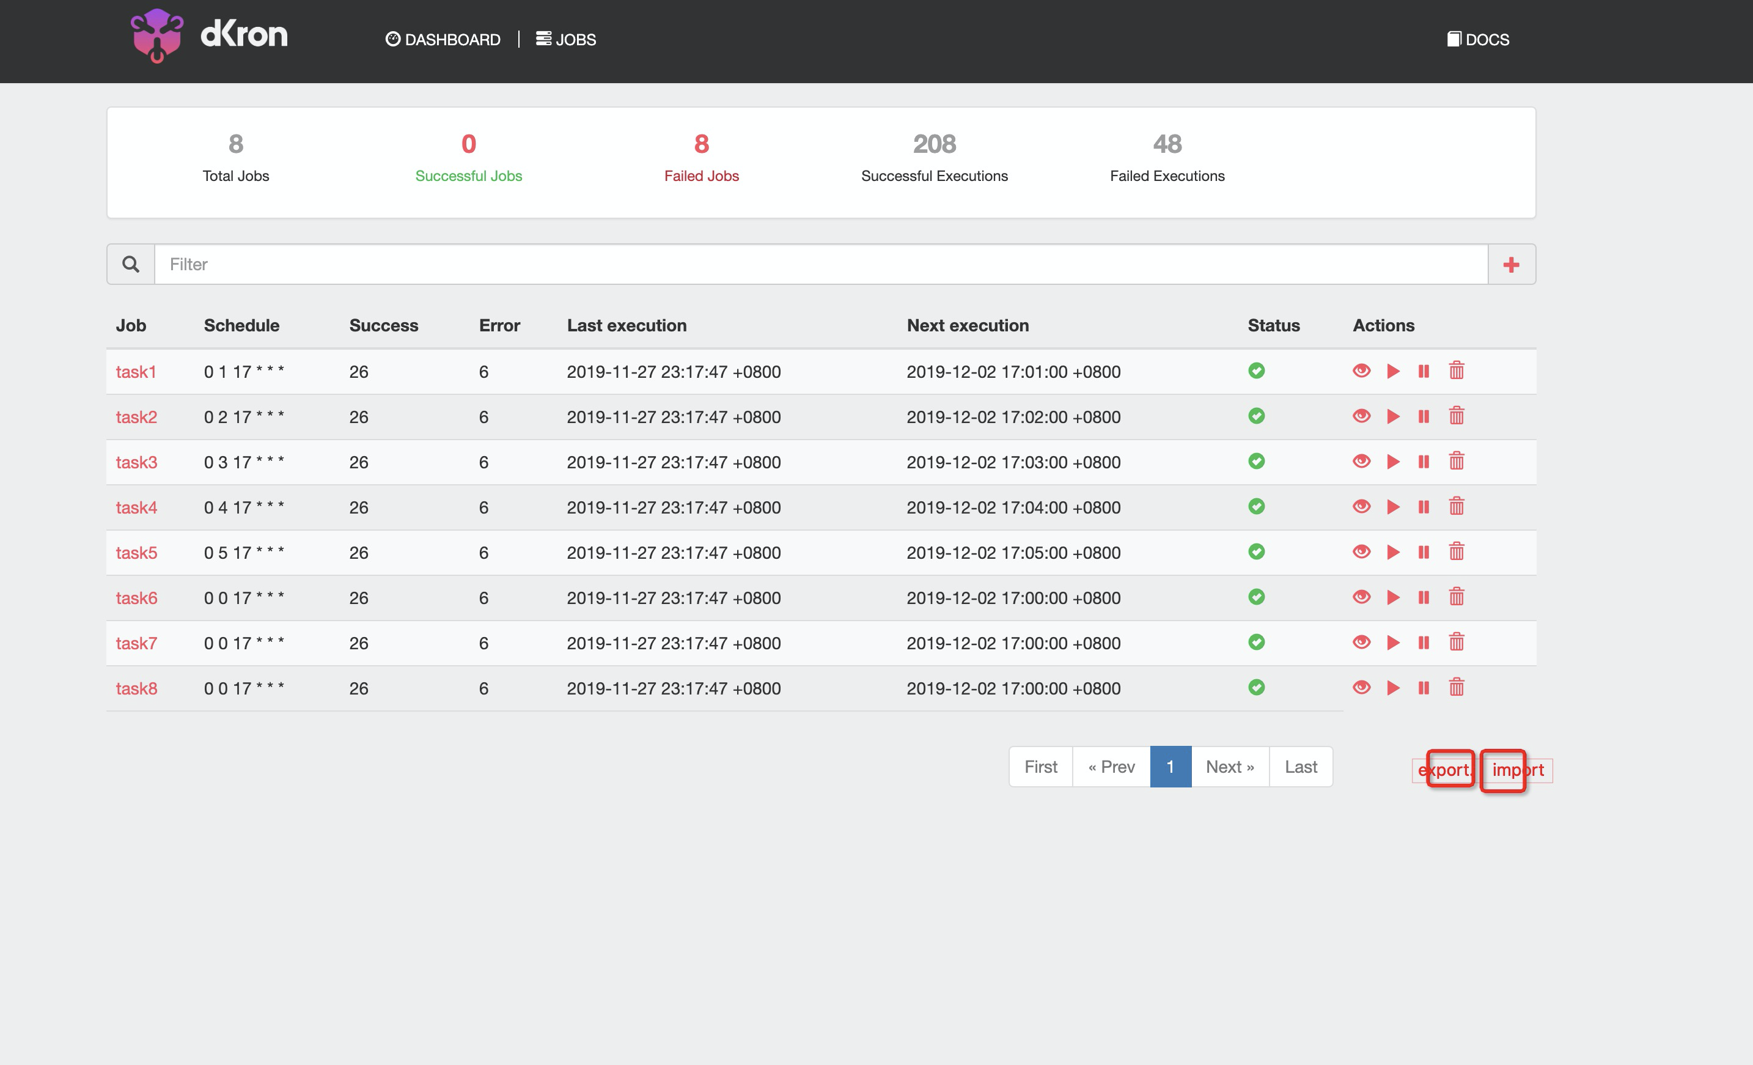Start task5 using the play icon

[1392, 552]
